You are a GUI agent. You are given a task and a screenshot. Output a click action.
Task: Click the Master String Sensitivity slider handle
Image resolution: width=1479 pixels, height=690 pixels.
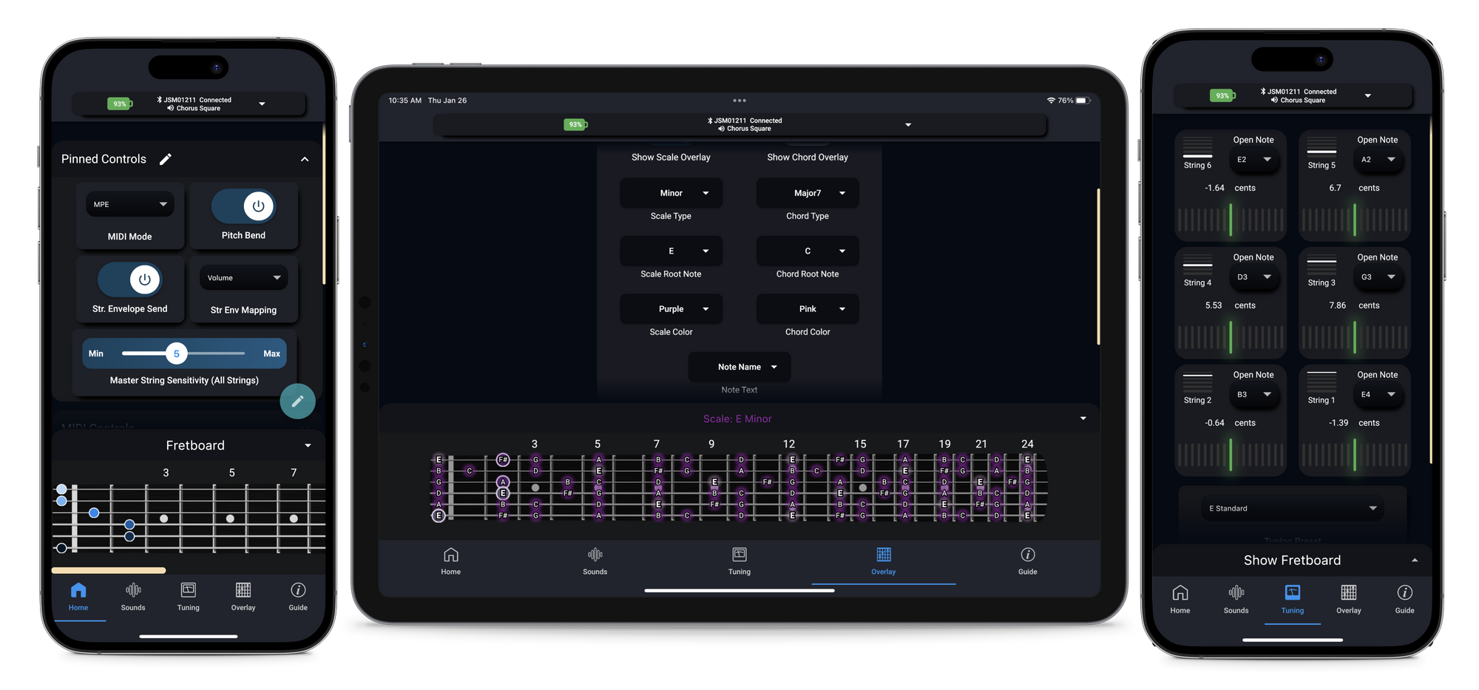[x=177, y=354]
